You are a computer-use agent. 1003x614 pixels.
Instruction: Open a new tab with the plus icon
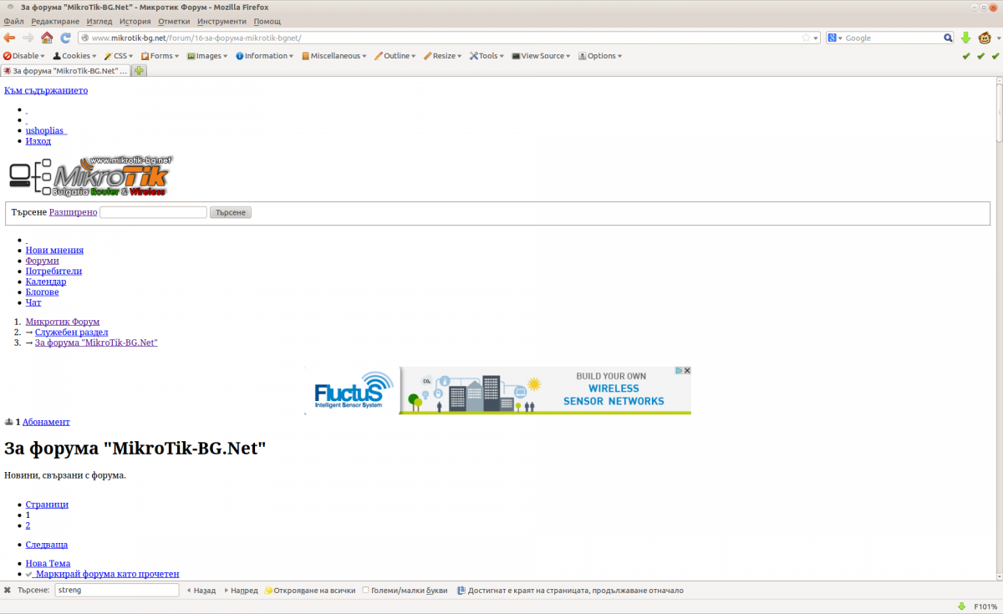click(x=139, y=71)
